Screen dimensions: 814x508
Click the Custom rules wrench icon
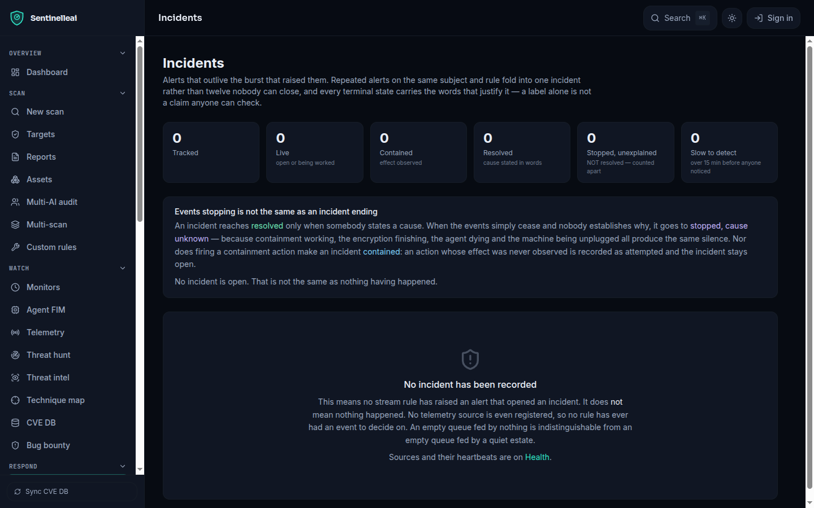click(x=15, y=247)
